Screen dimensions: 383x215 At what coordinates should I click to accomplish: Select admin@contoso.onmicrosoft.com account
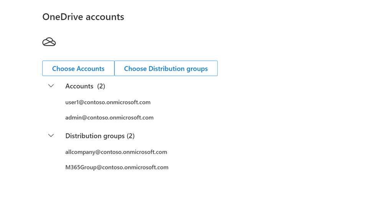[109, 117]
